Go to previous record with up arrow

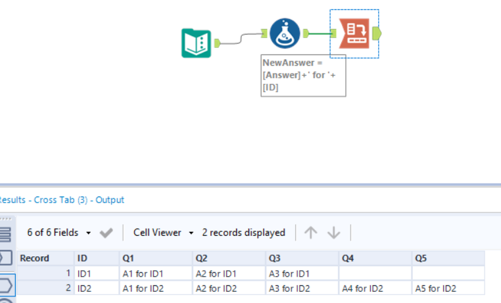pyautogui.click(x=311, y=233)
